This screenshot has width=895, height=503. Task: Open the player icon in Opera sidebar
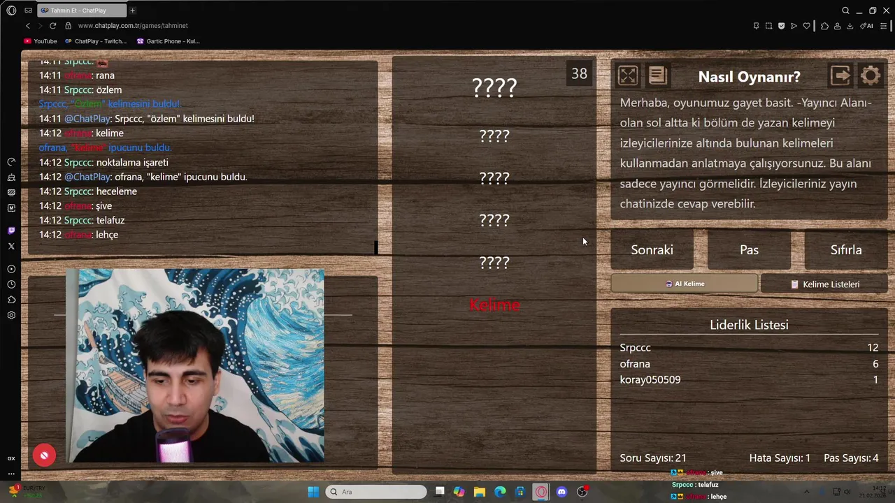click(x=11, y=269)
